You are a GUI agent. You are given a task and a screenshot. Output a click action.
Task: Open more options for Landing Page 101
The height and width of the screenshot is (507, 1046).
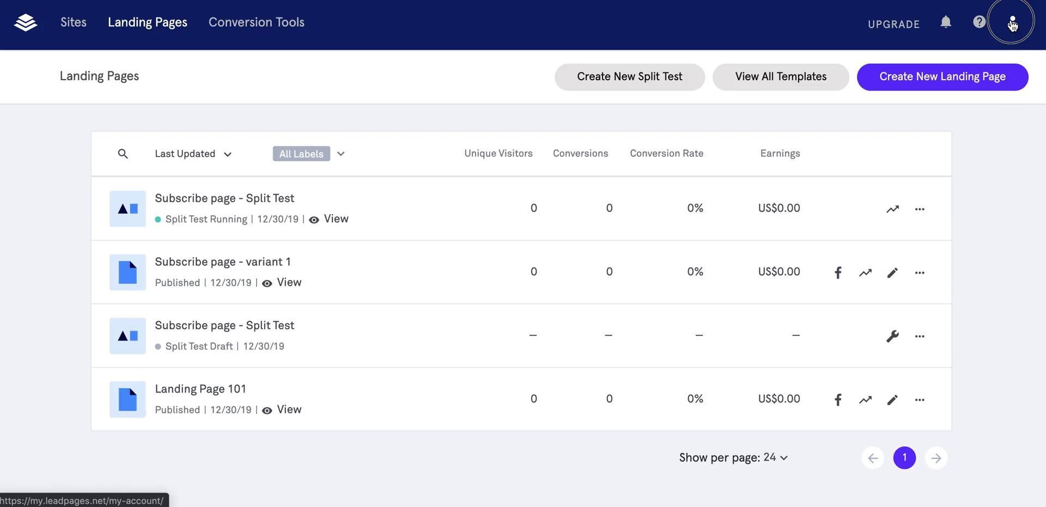pyautogui.click(x=920, y=400)
